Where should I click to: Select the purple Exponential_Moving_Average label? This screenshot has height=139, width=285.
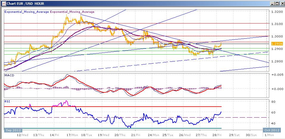(x=72, y=12)
